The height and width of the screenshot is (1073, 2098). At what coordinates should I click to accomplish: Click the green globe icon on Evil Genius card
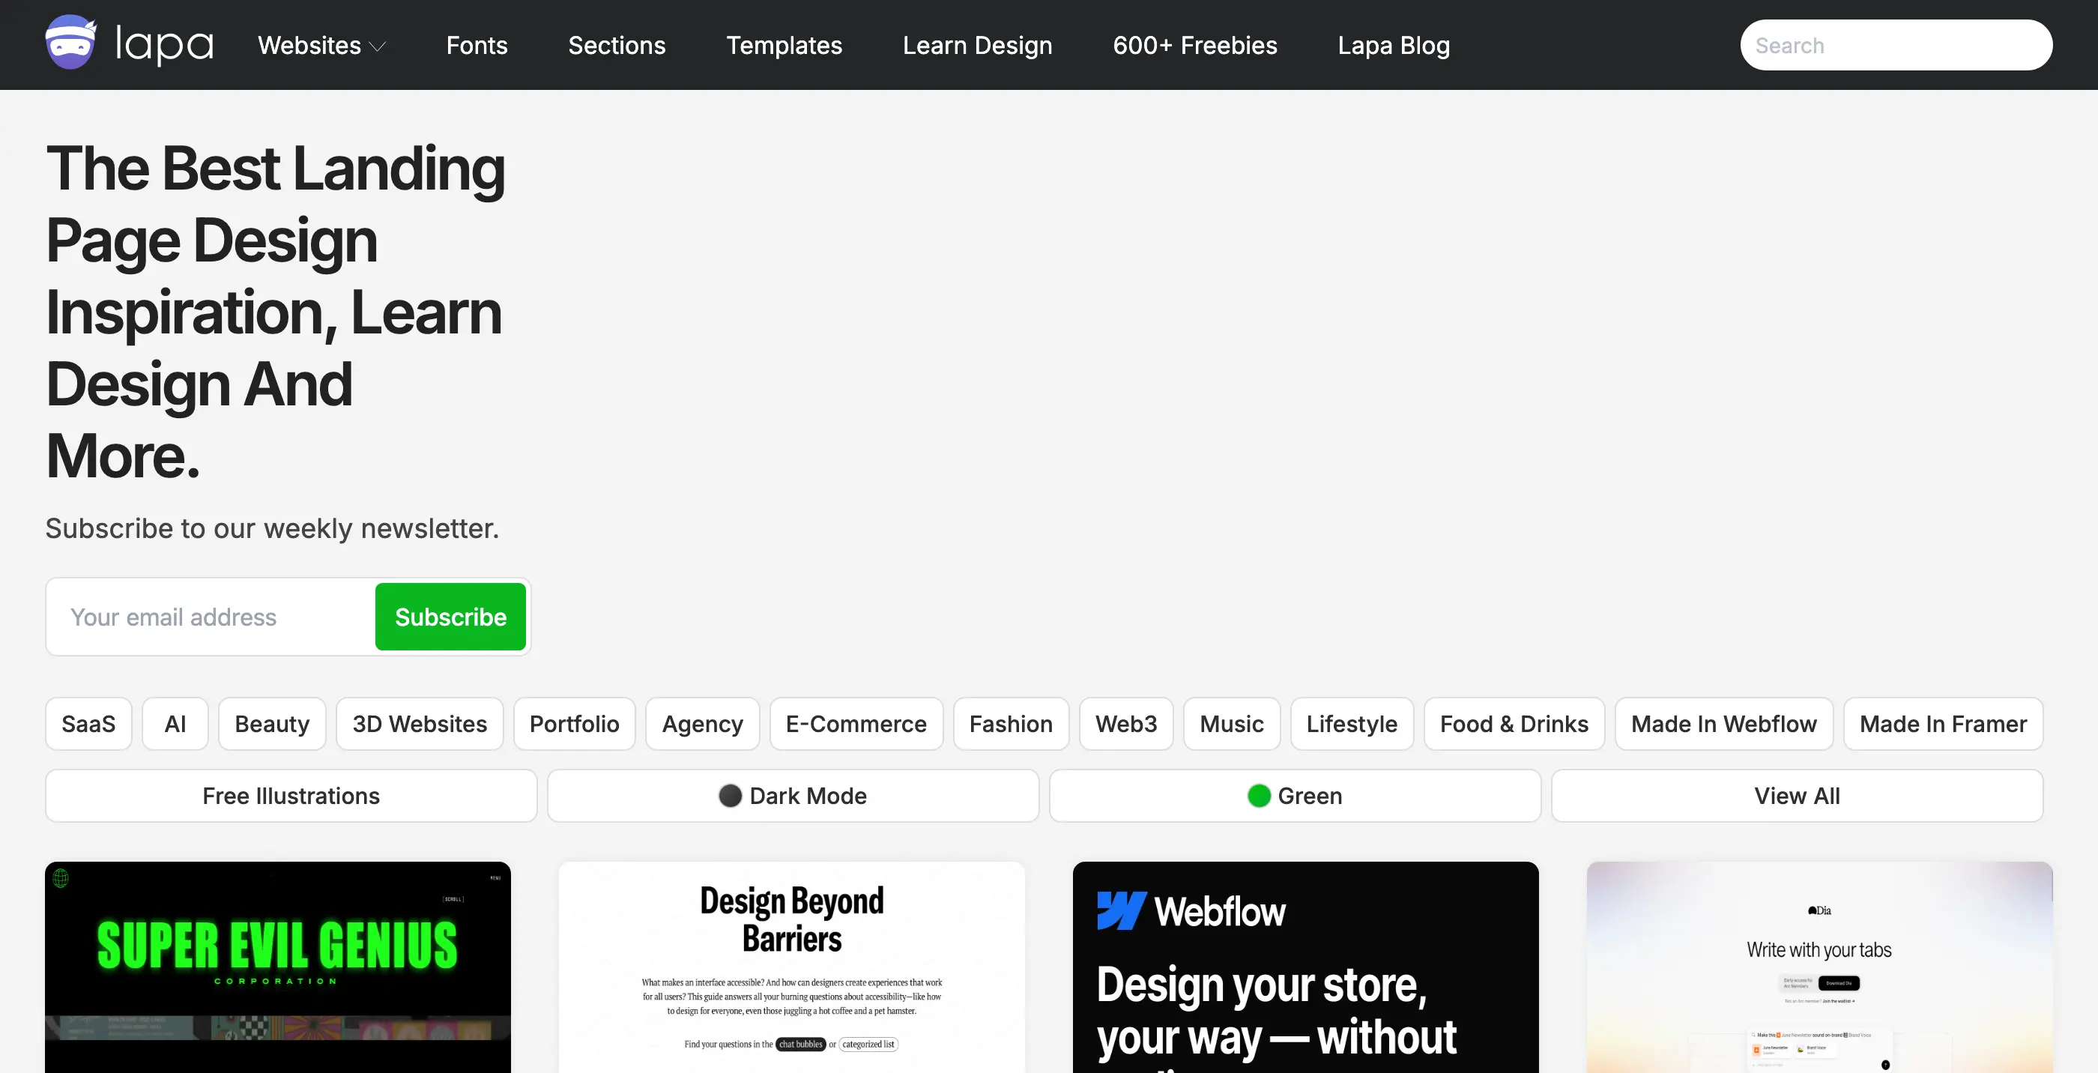click(x=60, y=878)
